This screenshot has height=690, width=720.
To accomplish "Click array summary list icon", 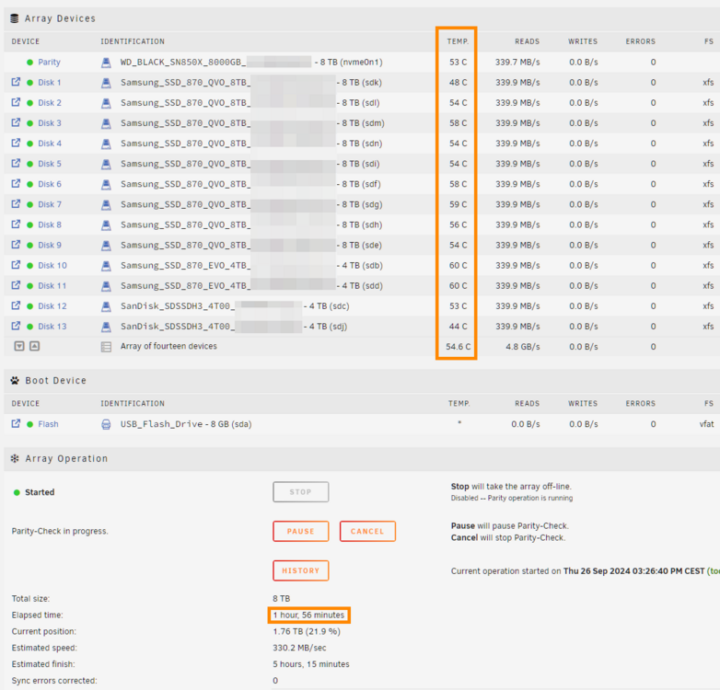I will pyautogui.click(x=106, y=347).
